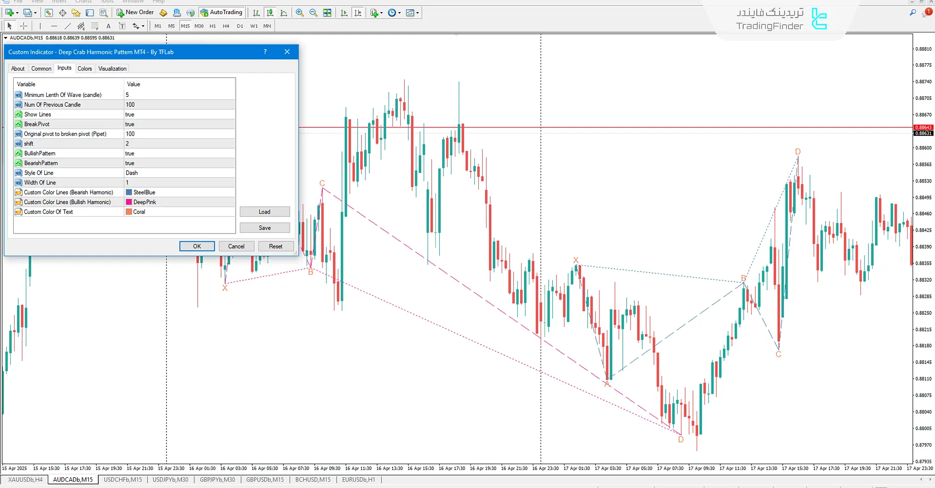Image resolution: width=935 pixels, height=488 pixels.
Task: Open the Market Watch window icon
Action: point(49,13)
